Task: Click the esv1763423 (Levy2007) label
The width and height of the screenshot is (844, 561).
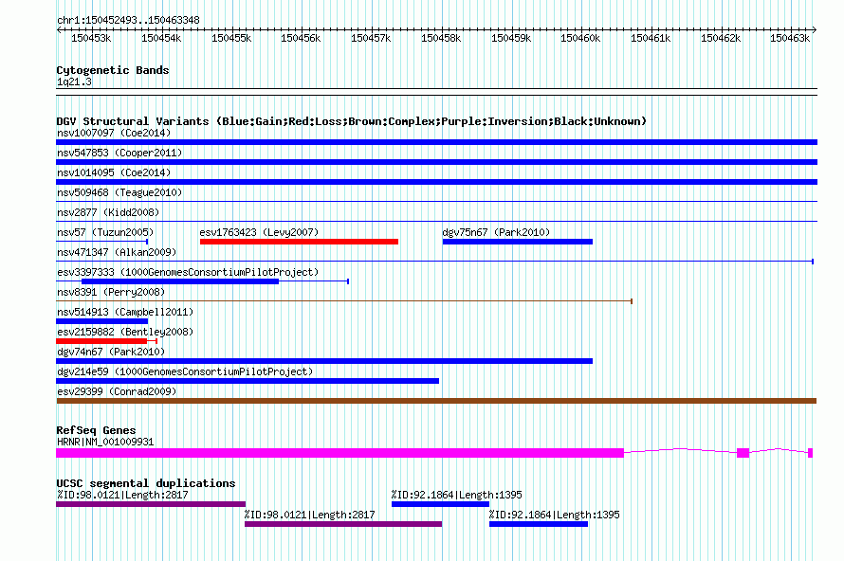Action: [x=259, y=232]
